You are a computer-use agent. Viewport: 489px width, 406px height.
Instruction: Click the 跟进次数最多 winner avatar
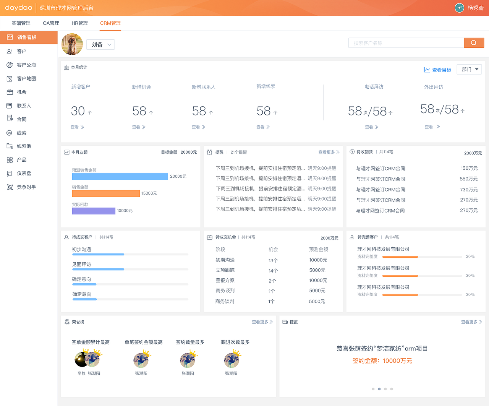tap(232, 360)
